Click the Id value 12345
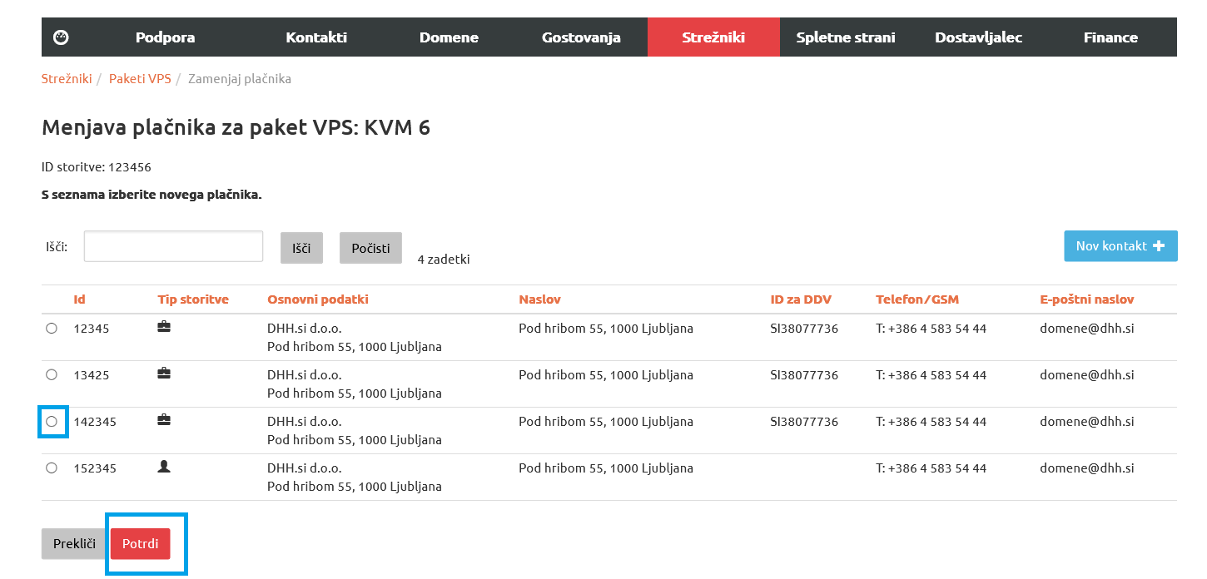 pos(92,329)
